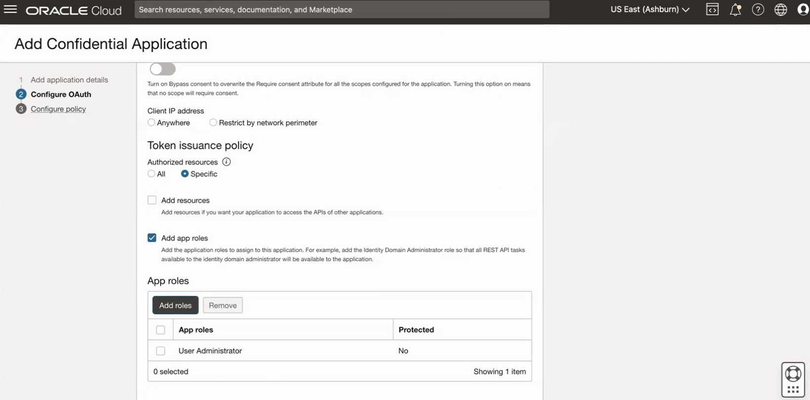
Task: Click the 0 selected status text
Action: (x=171, y=371)
